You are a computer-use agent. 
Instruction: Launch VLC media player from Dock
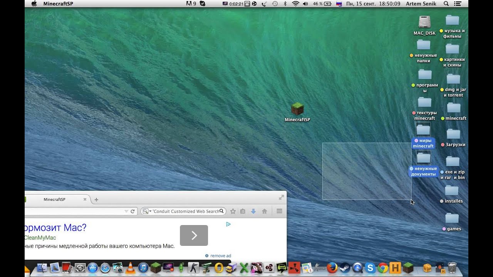tap(131, 268)
